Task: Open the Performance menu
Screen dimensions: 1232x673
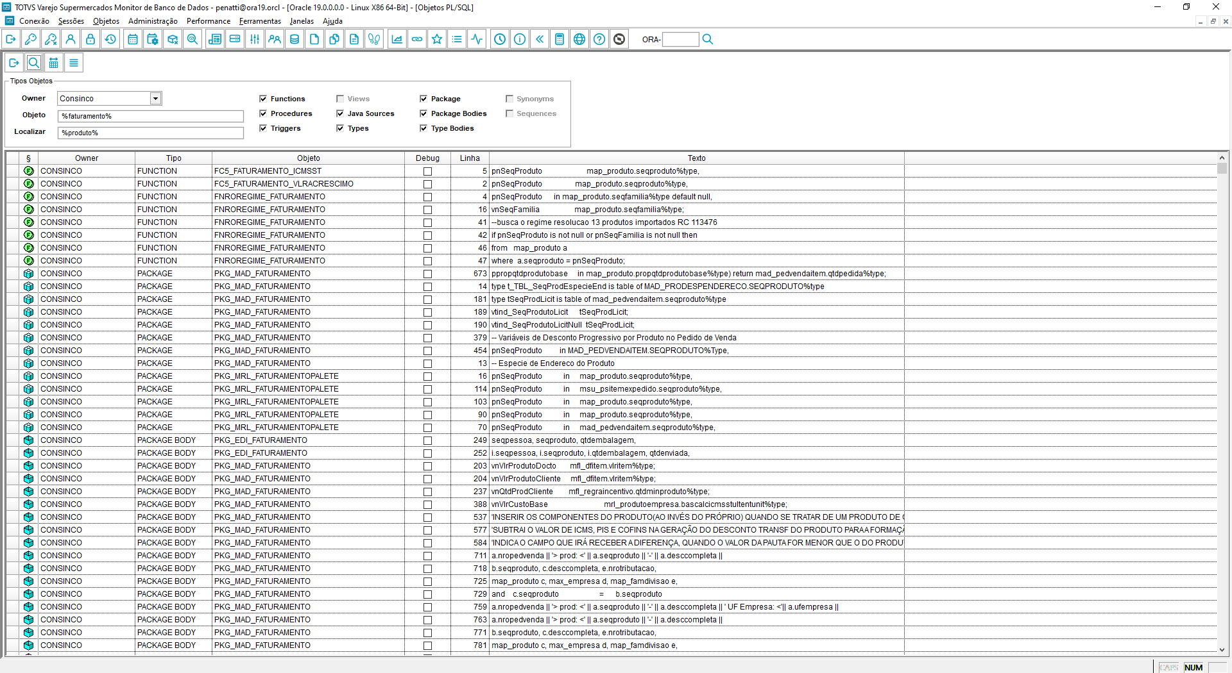Action: (x=209, y=21)
